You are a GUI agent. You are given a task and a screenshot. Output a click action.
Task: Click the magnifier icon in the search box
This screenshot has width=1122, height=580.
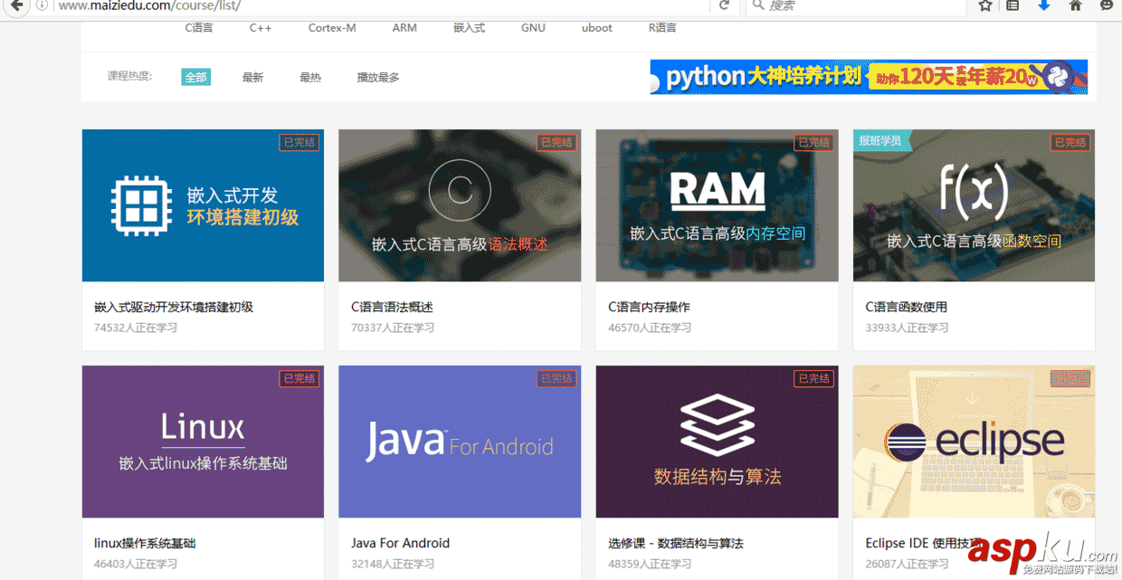tap(759, 7)
